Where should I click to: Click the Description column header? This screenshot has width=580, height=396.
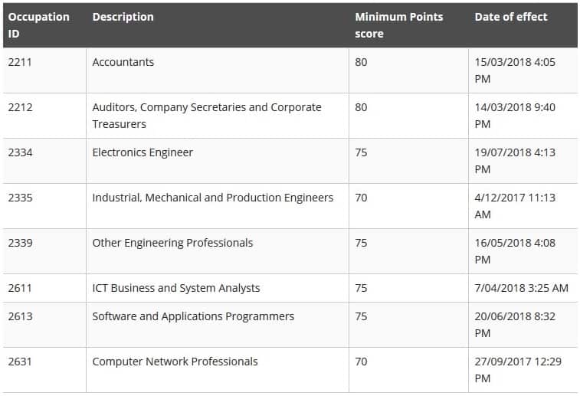point(123,17)
